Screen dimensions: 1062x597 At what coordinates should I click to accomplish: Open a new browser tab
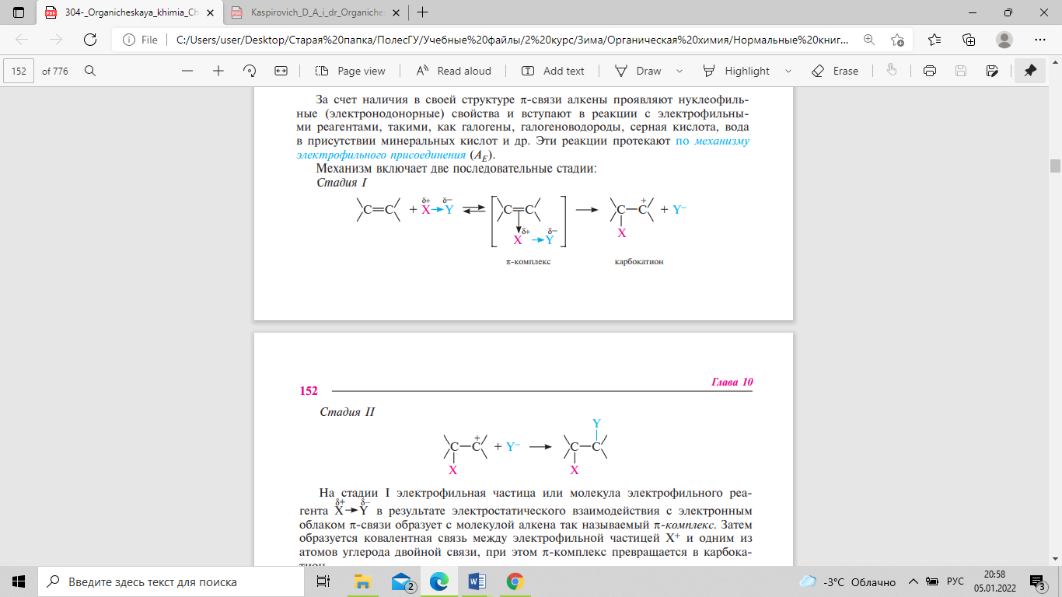(422, 12)
